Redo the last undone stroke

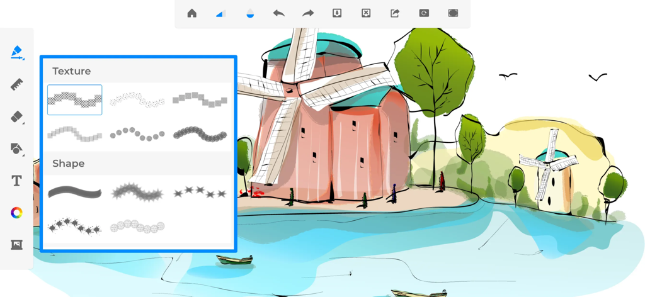(x=307, y=13)
